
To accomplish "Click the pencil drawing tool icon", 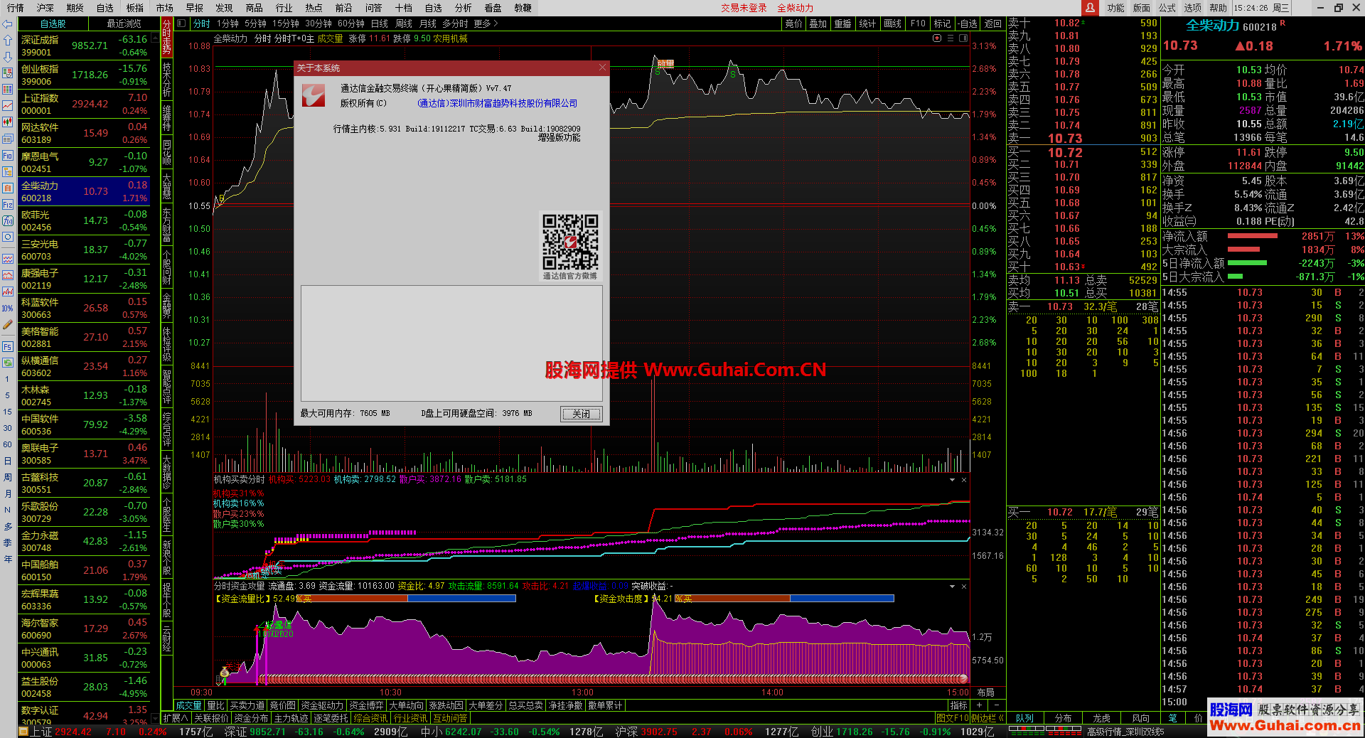I will [8, 325].
